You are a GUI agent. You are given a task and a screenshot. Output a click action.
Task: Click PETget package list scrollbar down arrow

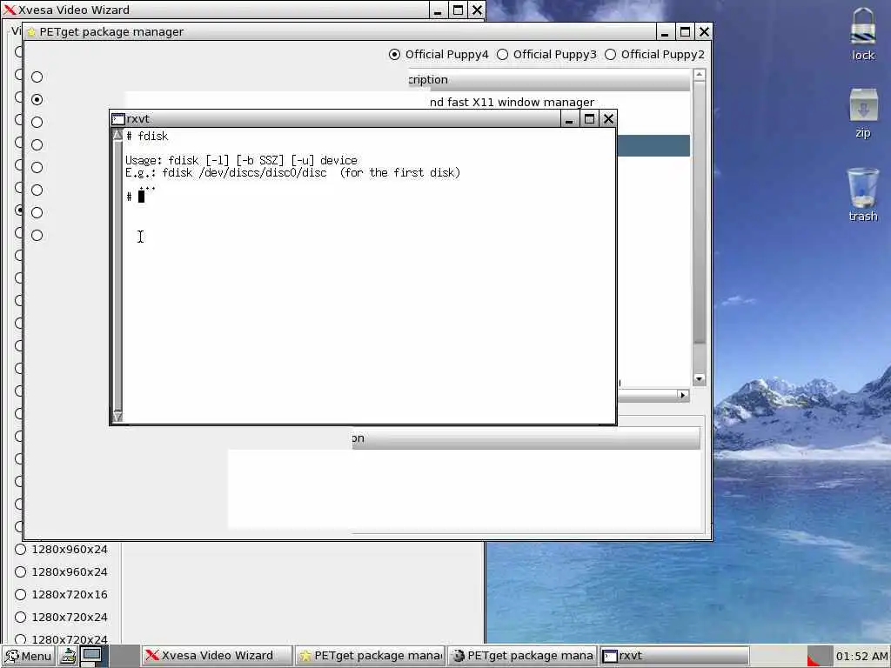(700, 379)
